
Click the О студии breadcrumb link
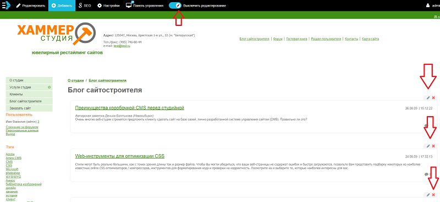point(75,80)
